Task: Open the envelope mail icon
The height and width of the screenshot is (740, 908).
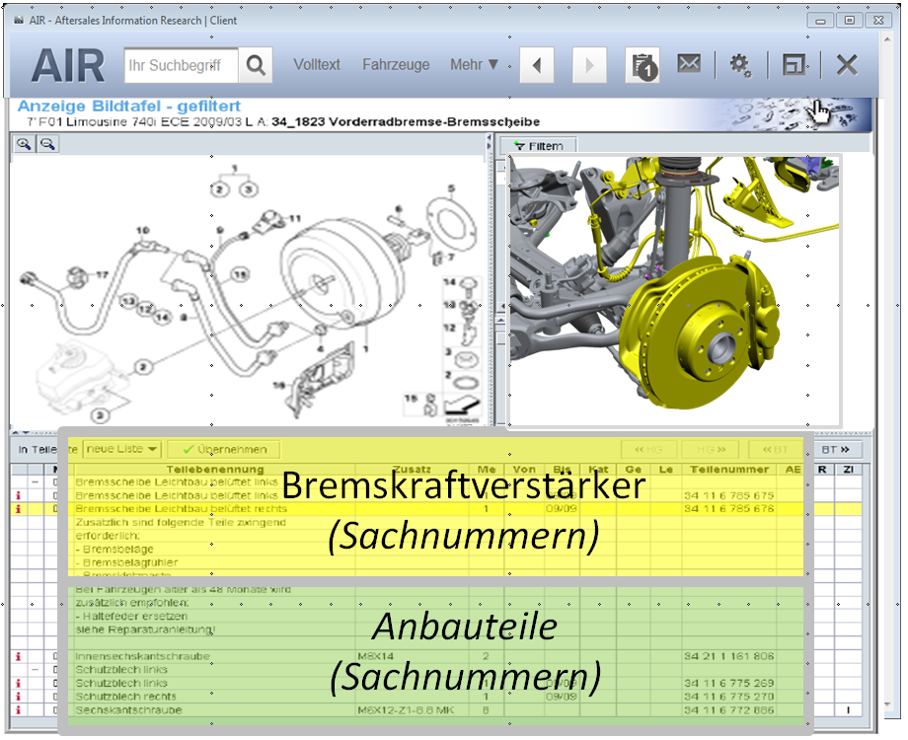Action: coord(689,64)
